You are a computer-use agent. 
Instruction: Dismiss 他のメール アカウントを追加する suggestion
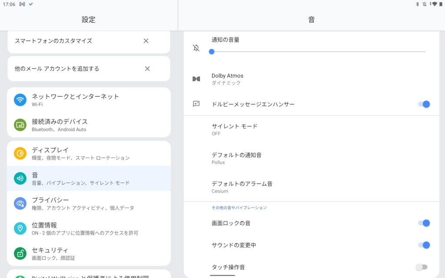pyautogui.click(x=147, y=69)
